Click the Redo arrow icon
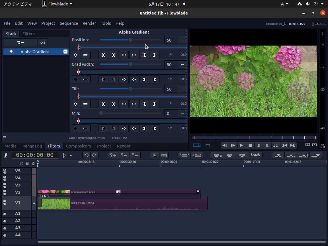 [94, 155]
